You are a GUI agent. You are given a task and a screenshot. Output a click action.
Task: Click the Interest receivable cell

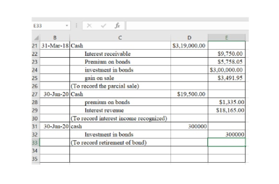click(120, 54)
